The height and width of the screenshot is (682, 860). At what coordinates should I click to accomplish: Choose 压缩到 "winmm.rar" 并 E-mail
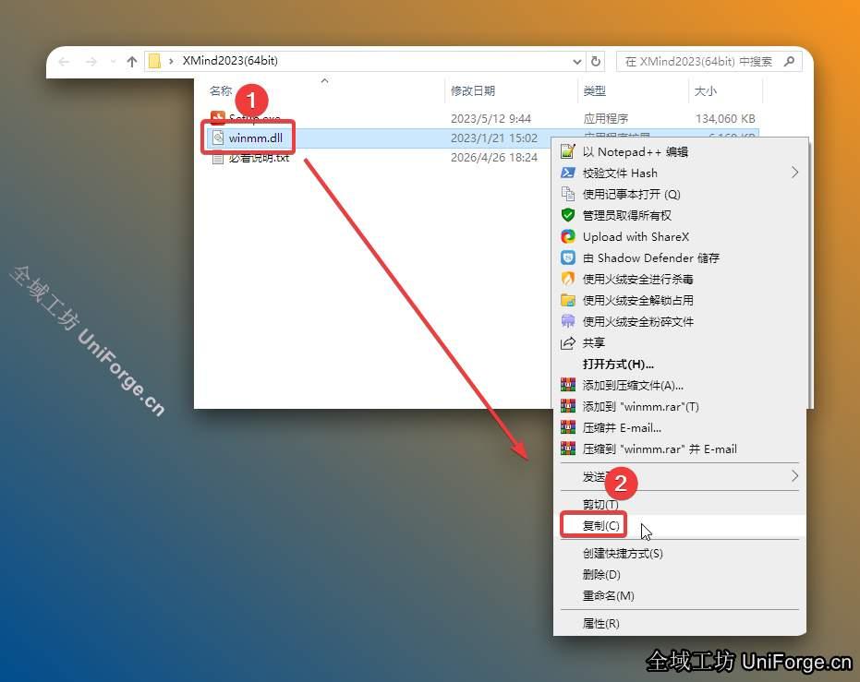coord(680,449)
